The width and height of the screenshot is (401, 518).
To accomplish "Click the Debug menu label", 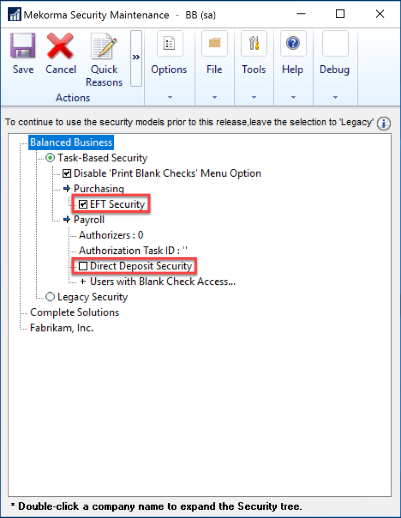I will 334,70.
